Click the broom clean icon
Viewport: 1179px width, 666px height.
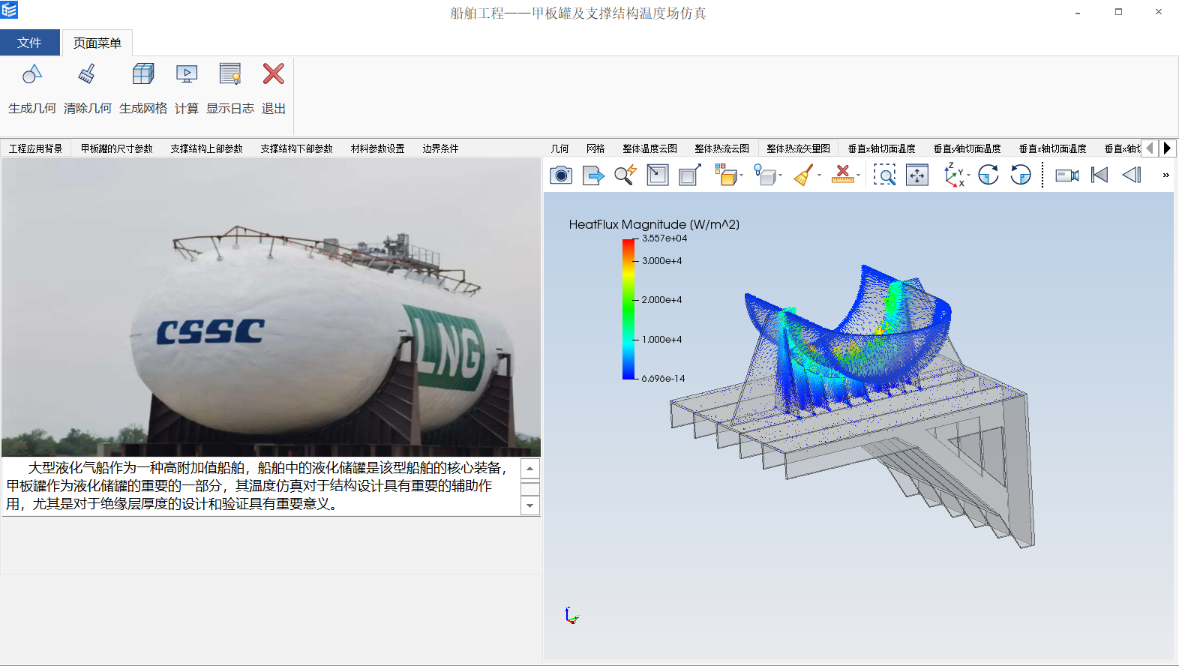(803, 175)
